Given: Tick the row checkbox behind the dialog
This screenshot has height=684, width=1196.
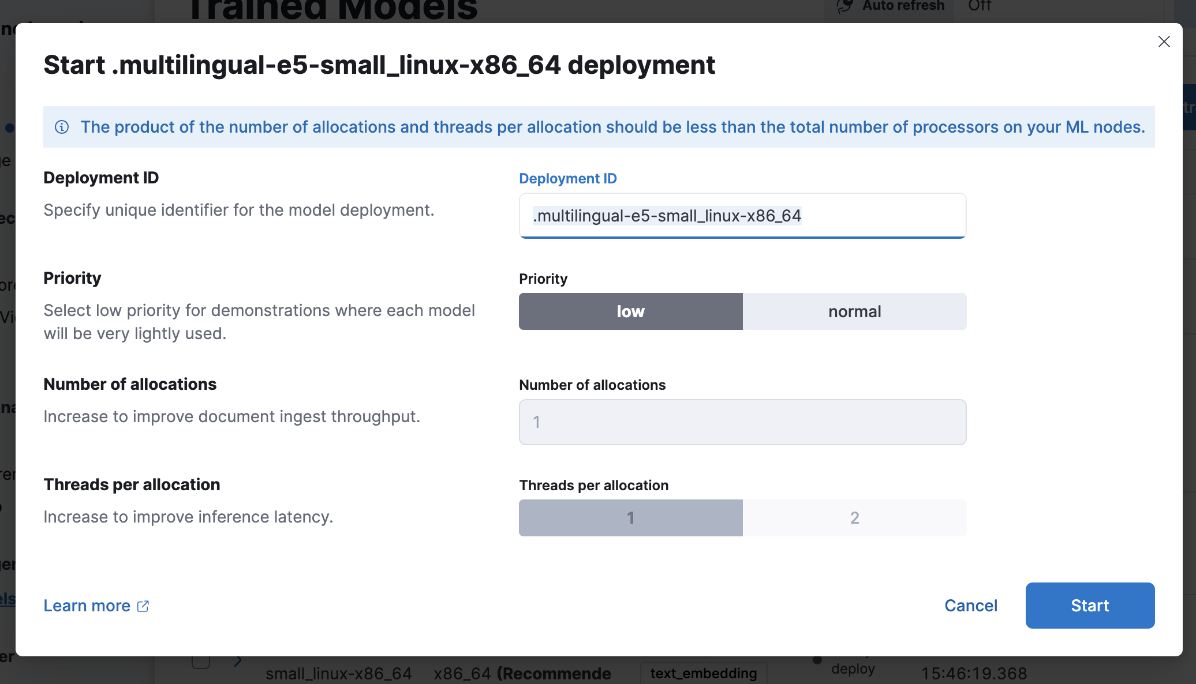Looking at the screenshot, I should [201, 662].
